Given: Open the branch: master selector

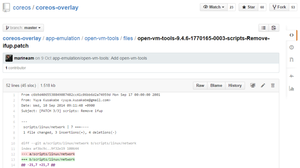Looking at the screenshot, I should point(23,28).
